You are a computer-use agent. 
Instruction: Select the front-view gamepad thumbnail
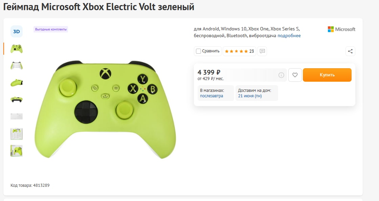pyautogui.click(x=17, y=49)
